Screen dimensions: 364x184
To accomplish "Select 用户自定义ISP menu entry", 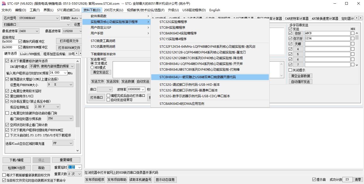I will pyautogui.click(x=116, y=28).
